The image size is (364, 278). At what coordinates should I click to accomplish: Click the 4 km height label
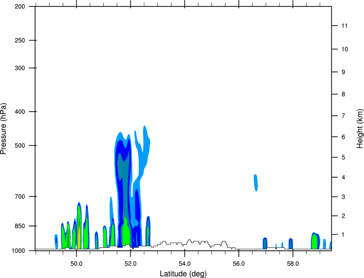pos(343,177)
